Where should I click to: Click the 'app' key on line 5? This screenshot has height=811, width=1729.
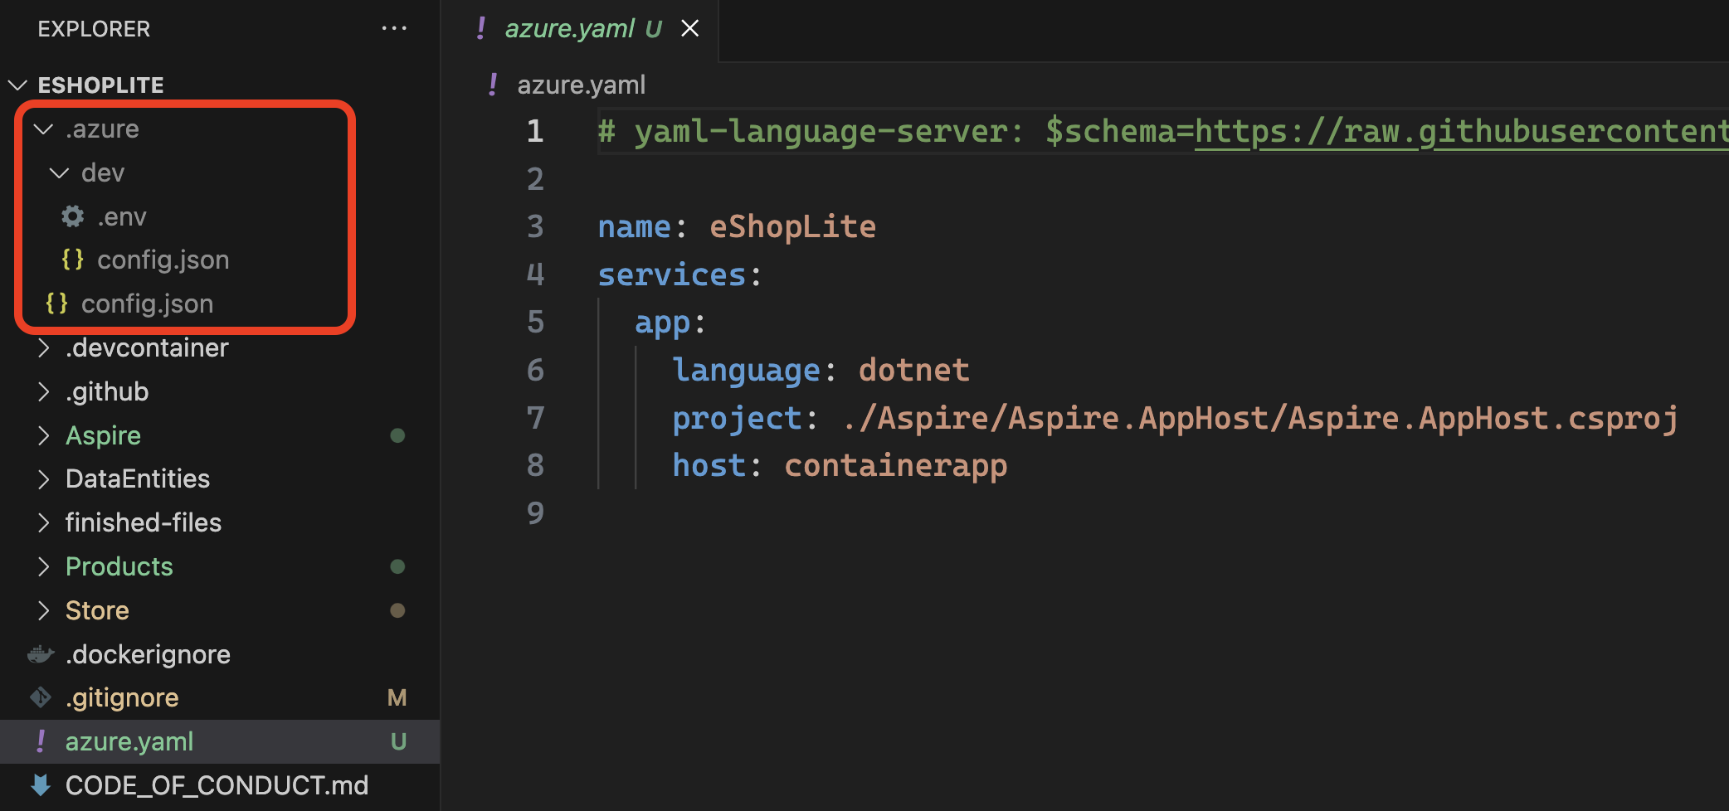click(662, 323)
